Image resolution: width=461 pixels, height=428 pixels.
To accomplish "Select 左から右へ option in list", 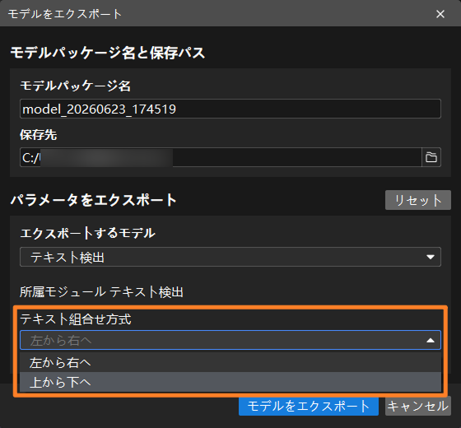I will coord(230,362).
